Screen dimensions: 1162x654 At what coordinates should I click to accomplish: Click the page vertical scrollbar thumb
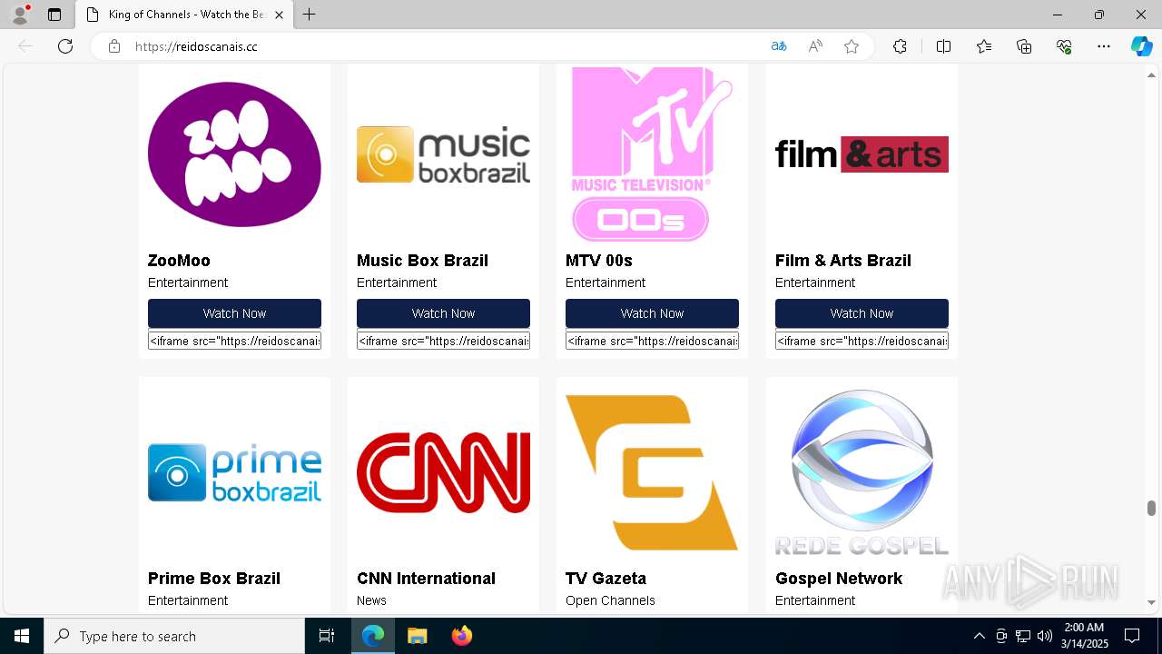1151,508
